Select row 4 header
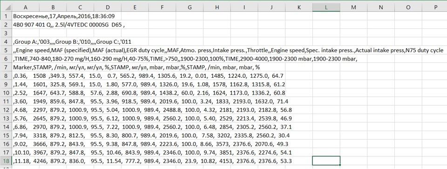Image resolution: width=447 pixels, height=169 pixels. [x=6, y=42]
